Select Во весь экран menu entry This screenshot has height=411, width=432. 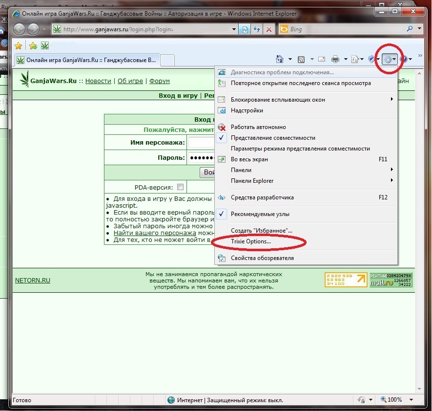pos(306,159)
